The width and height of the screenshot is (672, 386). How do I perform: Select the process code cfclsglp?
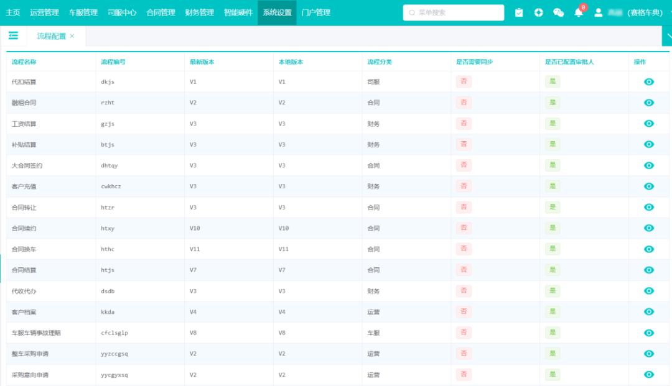[114, 333]
